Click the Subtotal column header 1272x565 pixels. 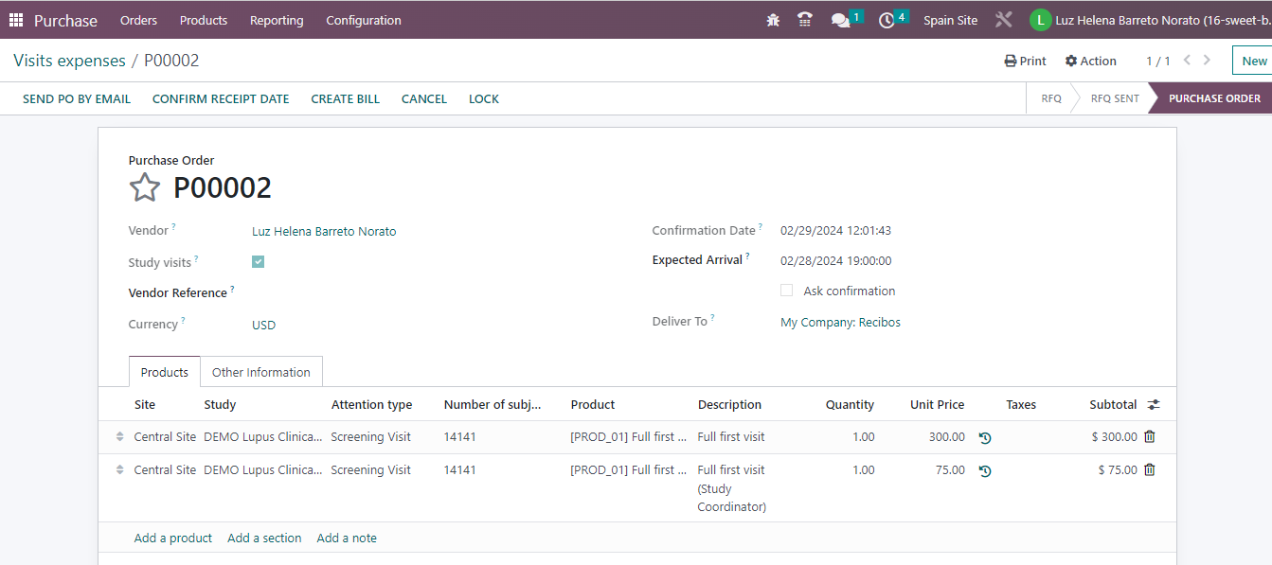click(x=1113, y=404)
